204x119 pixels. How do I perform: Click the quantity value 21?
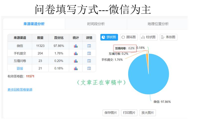point(40,68)
